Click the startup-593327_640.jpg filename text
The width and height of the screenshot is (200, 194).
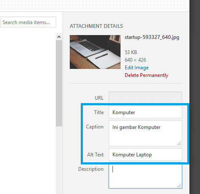(x=152, y=37)
